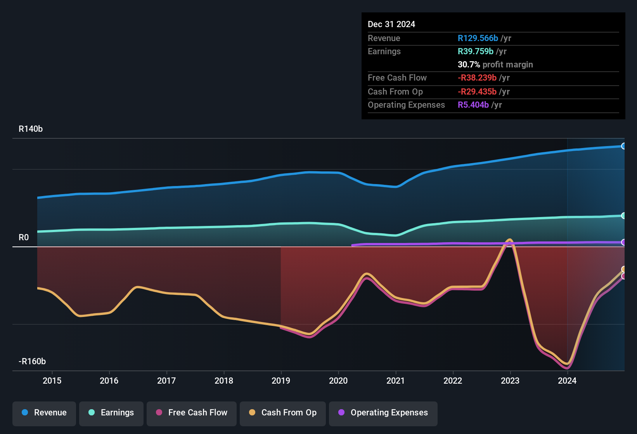Click the R129.566b revenue value

pyautogui.click(x=478, y=38)
